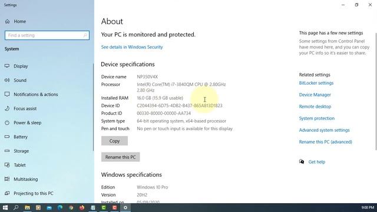Open the notepad-style taskbar app
The height and width of the screenshot is (212, 377).
pyautogui.click(x=93, y=208)
